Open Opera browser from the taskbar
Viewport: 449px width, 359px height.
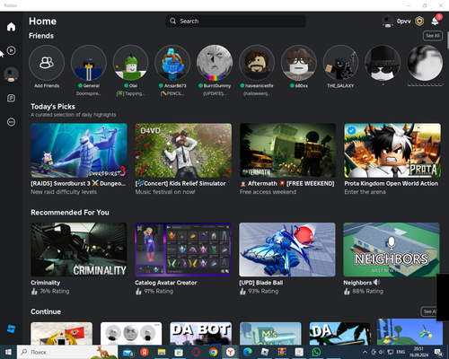[196, 352]
